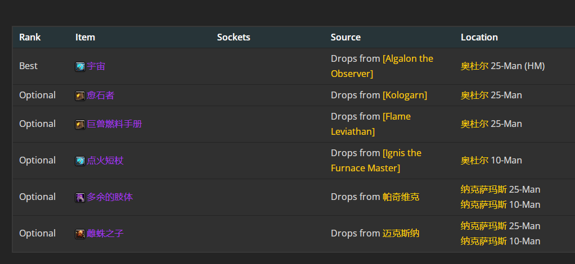This screenshot has height=264, width=575.
Task: Click the 宇宙 item icon
Action: [80, 67]
